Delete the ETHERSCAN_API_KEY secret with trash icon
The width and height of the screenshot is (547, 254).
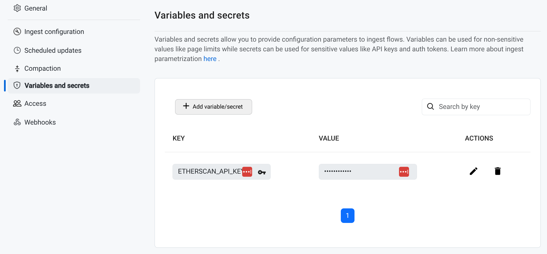tap(498, 171)
